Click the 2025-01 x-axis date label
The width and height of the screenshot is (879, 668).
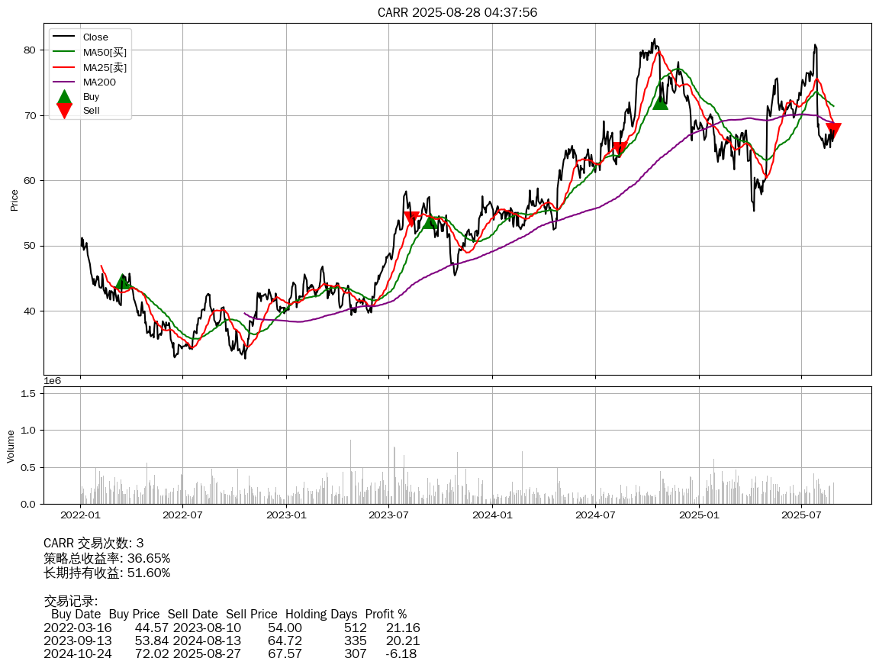tap(699, 515)
